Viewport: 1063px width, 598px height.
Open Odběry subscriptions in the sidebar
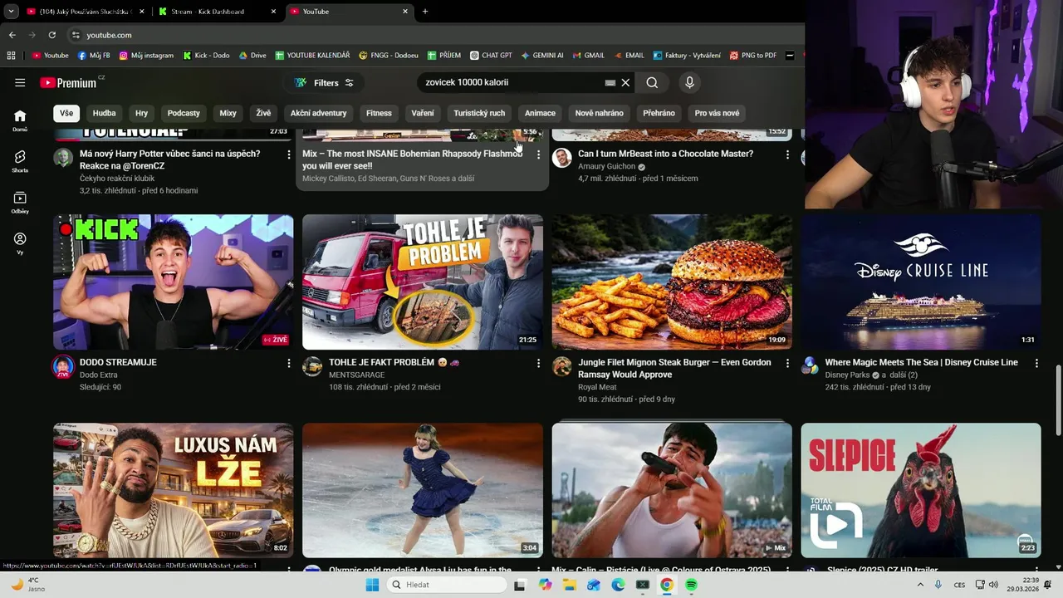click(x=20, y=203)
